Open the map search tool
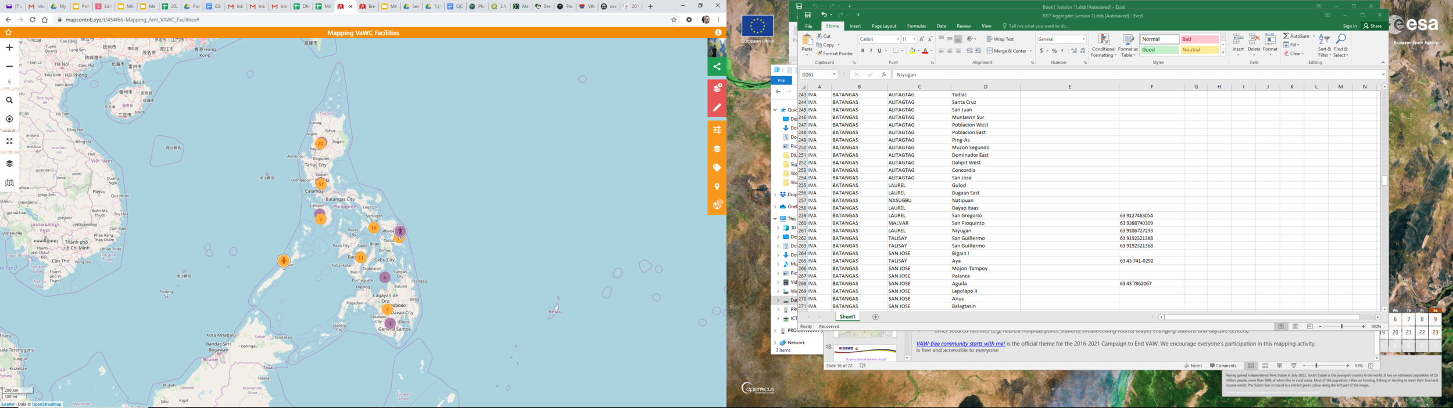The image size is (1453, 408). pyautogui.click(x=9, y=100)
